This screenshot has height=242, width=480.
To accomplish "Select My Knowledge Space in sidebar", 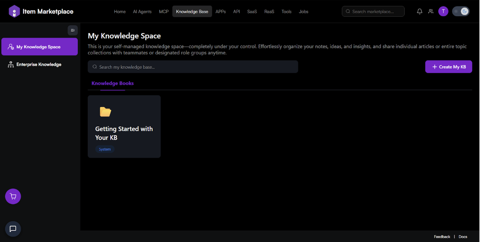I will tap(39, 47).
